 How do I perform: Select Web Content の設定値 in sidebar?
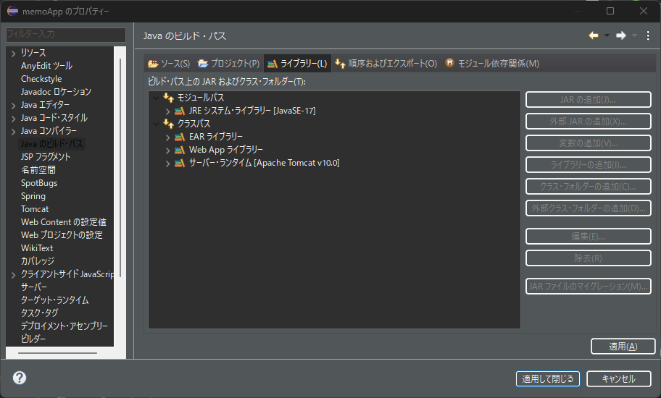click(x=64, y=222)
